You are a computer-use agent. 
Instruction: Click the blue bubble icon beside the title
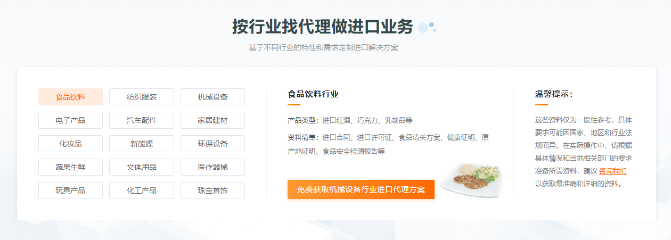coord(427,27)
